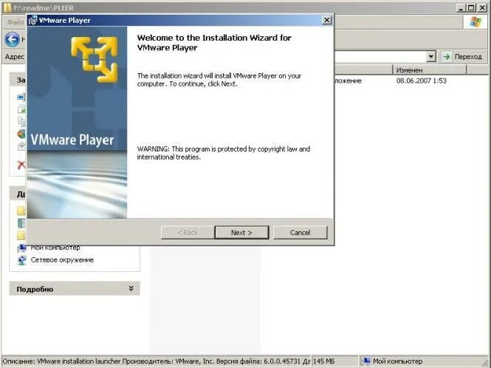Close the VMware Player dialog
491x368 pixels.
pos(326,20)
